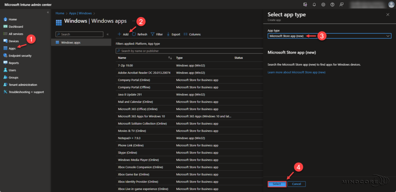Click the Select button
Viewport: 396px width, 192px height.
[277, 184]
